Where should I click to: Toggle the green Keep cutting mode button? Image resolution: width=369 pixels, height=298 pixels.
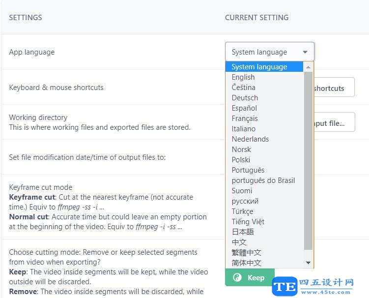click(x=250, y=278)
